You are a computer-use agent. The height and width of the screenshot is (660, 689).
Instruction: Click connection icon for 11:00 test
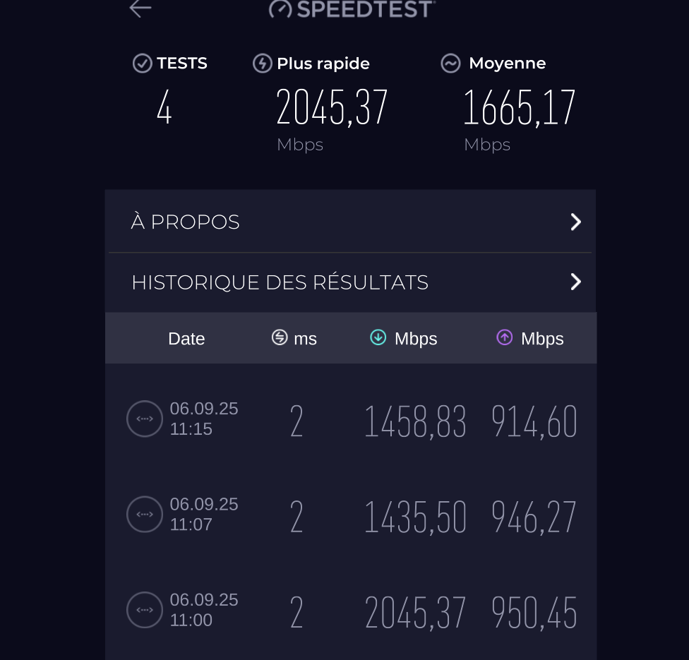pos(145,609)
